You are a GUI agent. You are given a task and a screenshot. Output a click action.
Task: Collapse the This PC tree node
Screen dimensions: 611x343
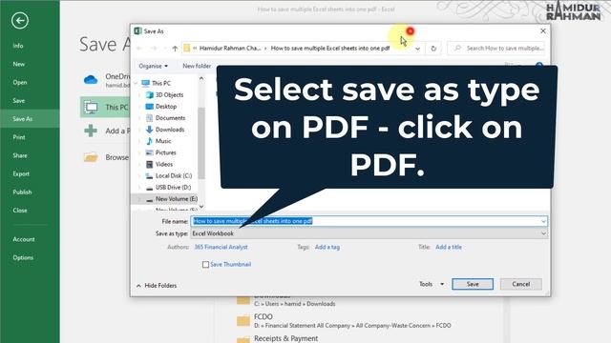(136, 83)
